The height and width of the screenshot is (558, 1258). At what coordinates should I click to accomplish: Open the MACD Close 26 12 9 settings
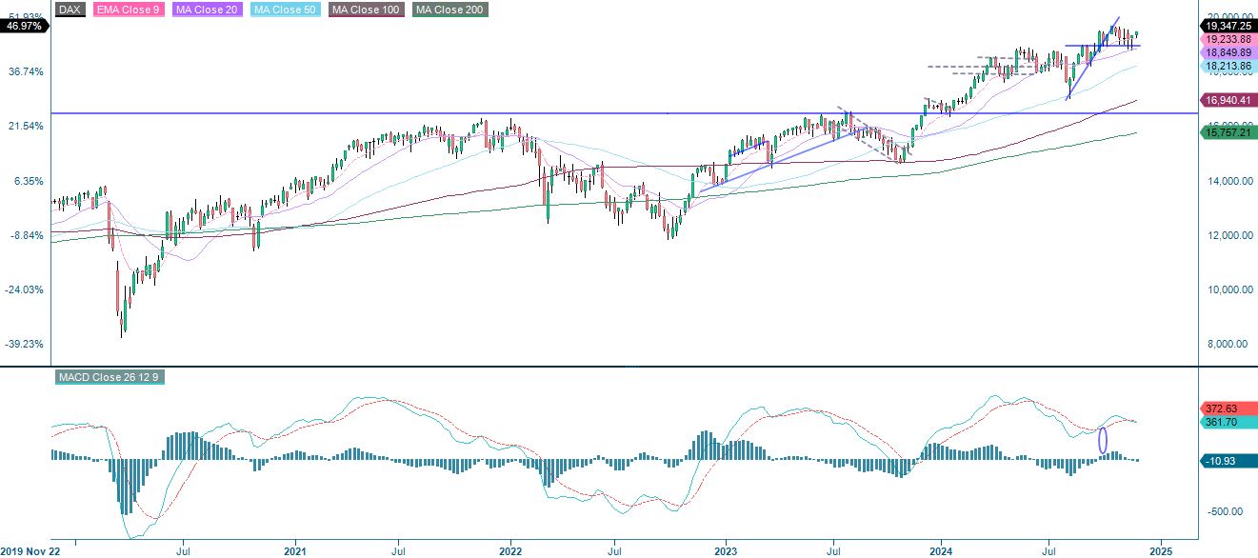coord(110,377)
